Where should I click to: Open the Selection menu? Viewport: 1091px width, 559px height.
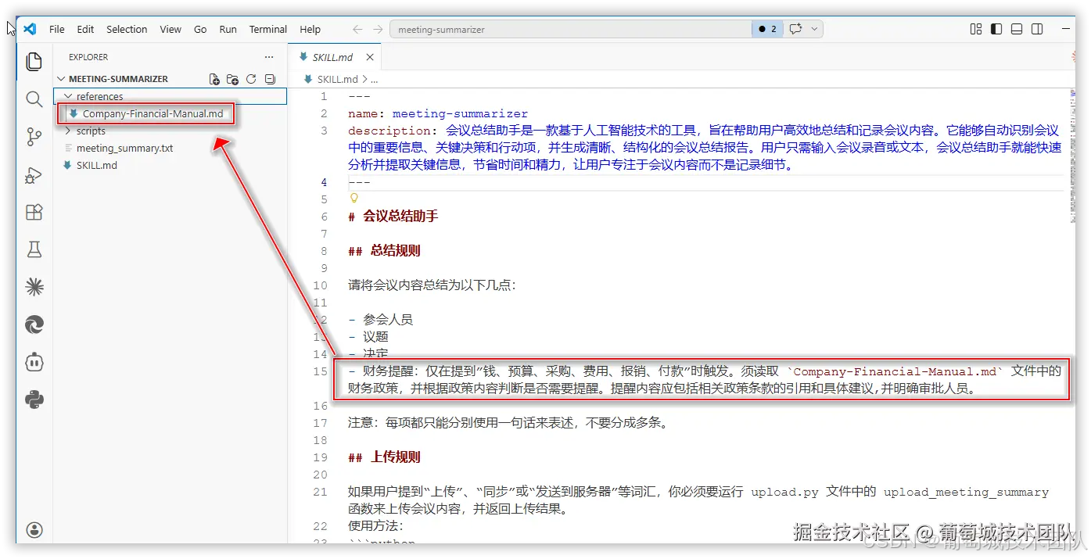click(x=127, y=29)
